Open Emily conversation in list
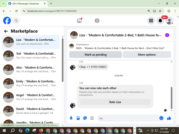Viewport: 179px width, 134px height. [31, 83]
